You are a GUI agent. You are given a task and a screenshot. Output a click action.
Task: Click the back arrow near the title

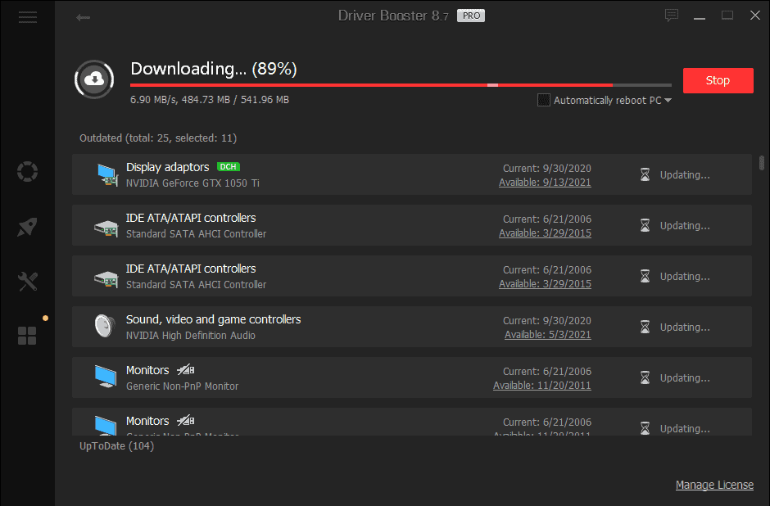pos(83,16)
